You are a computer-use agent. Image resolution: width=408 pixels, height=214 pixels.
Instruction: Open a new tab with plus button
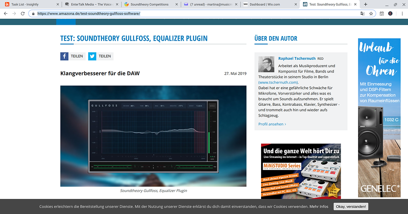366,4
